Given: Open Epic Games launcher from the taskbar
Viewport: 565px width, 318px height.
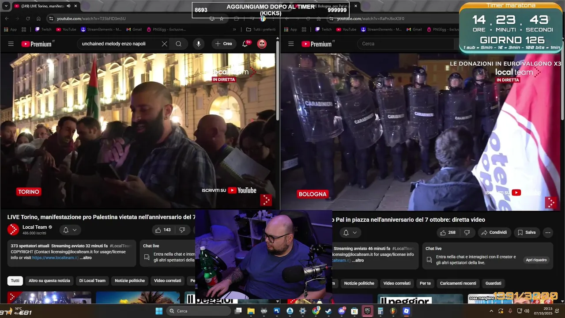Looking at the screenshot, I should pyautogui.click(x=367, y=311).
